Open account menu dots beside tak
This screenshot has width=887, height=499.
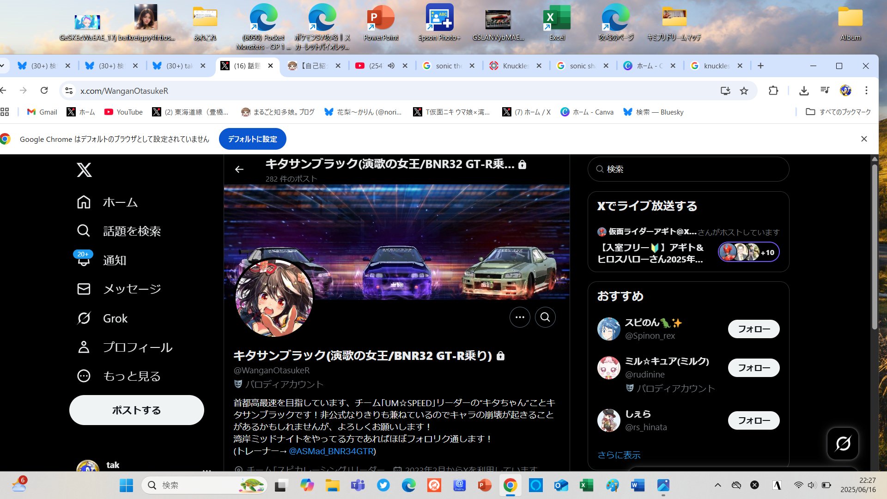[x=207, y=470]
